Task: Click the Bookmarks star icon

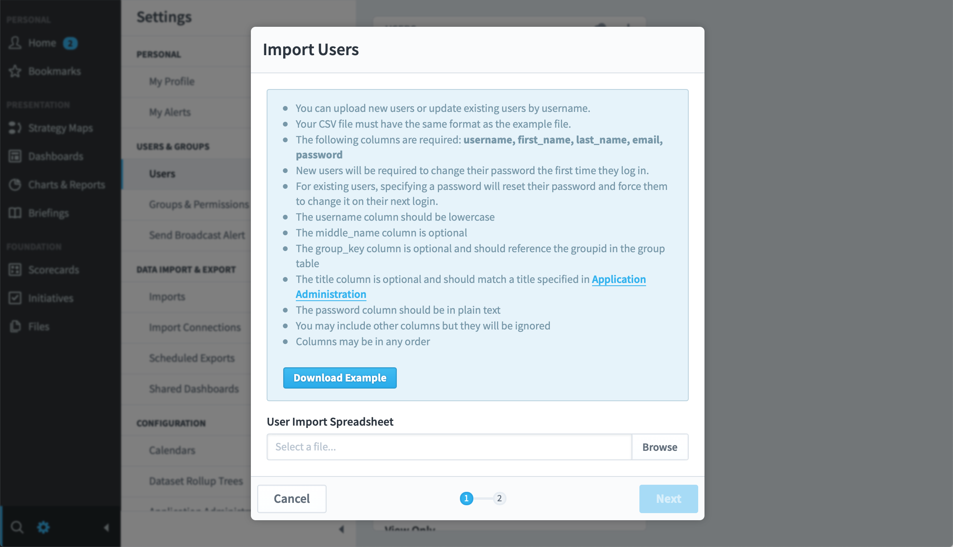Action: pyautogui.click(x=15, y=71)
